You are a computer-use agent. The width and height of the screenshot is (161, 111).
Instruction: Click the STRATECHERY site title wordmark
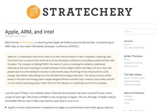[x=87, y=12]
